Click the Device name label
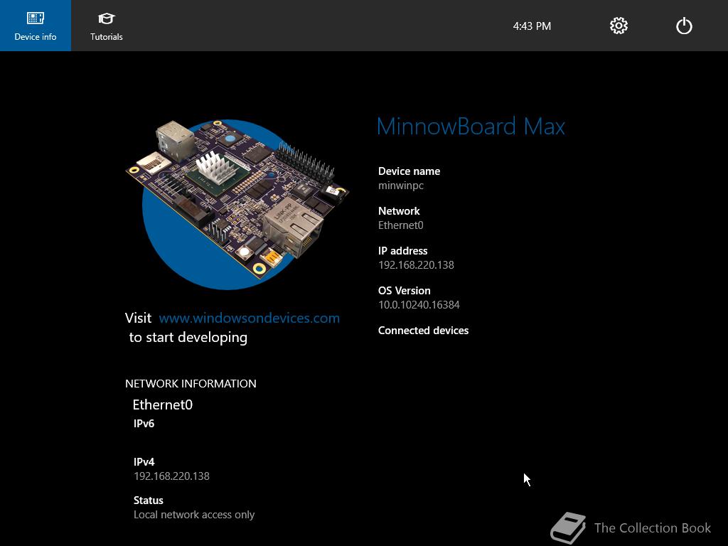 409,171
